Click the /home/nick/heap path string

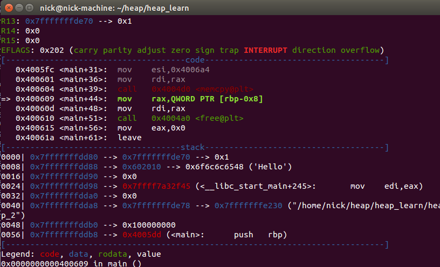tap(363, 206)
